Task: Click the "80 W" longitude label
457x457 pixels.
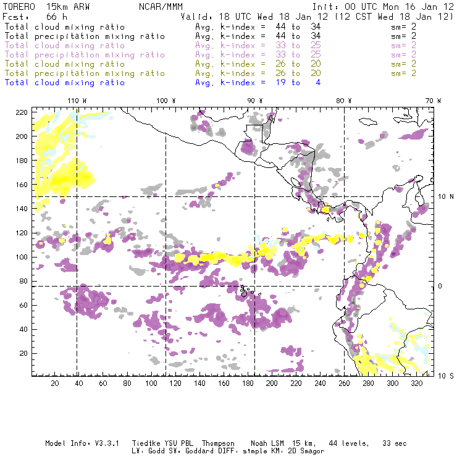Action: pyautogui.click(x=344, y=101)
